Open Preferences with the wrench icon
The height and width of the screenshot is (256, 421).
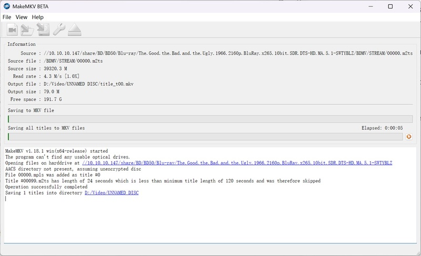coord(59,29)
